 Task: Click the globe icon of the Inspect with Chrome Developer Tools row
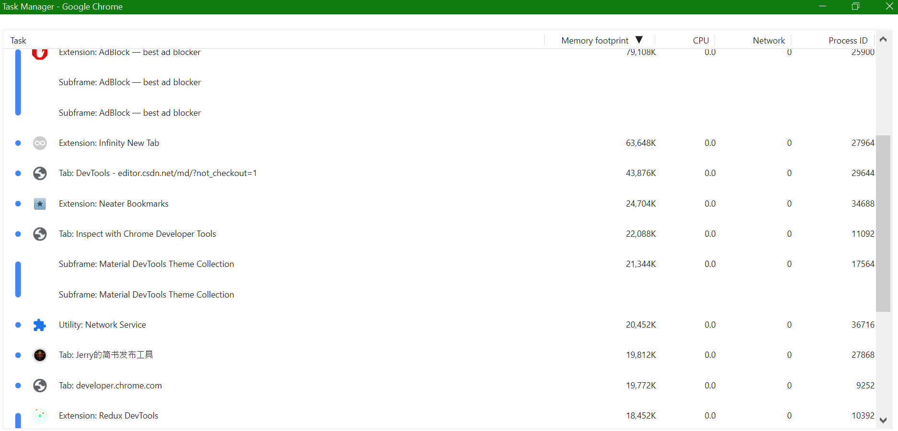click(x=40, y=234)
